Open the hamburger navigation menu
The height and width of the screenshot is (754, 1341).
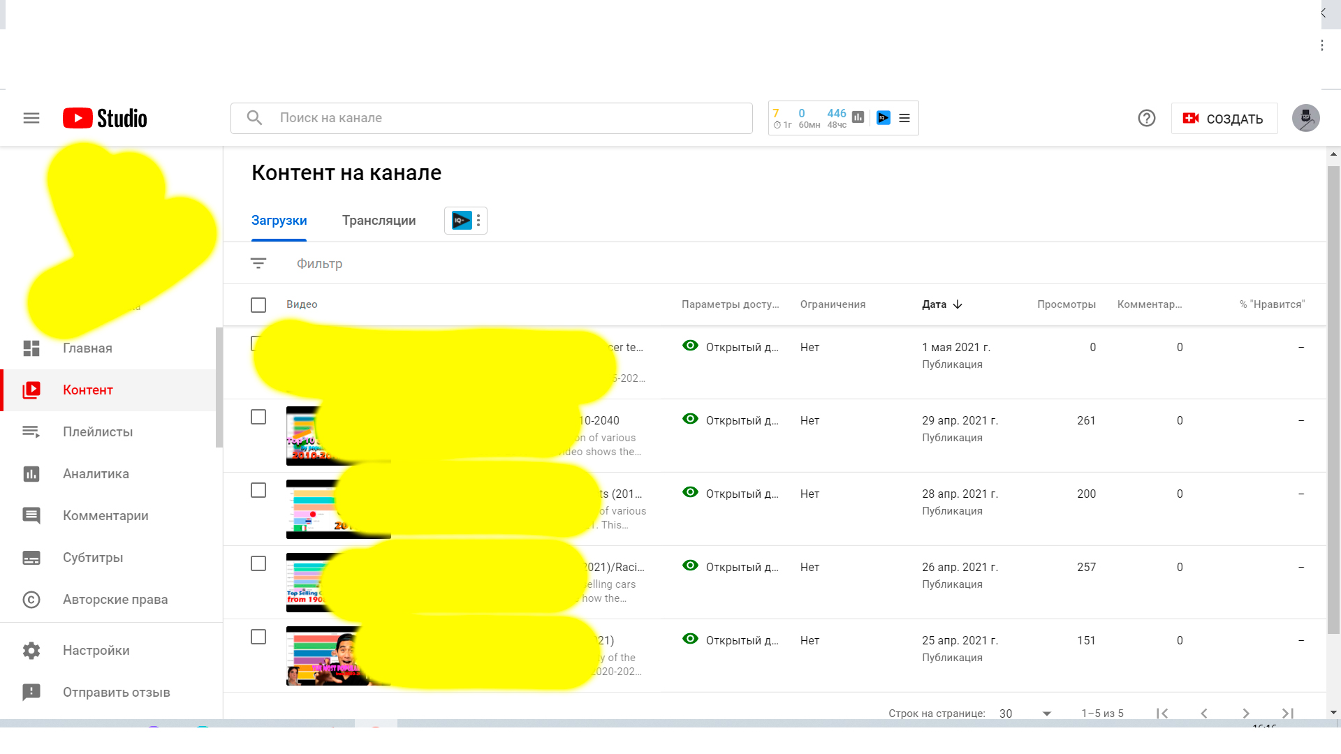[31, 118]
